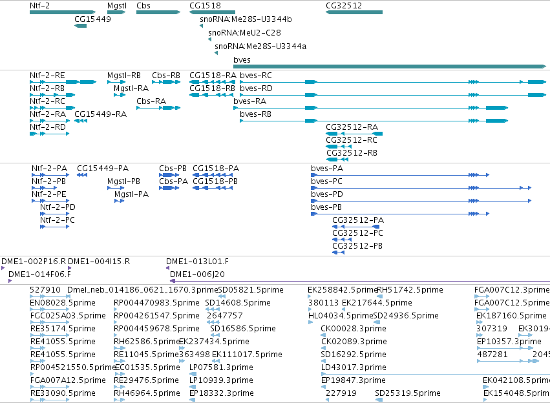Open the CG32512-PB protein feature

click(339, 253)
